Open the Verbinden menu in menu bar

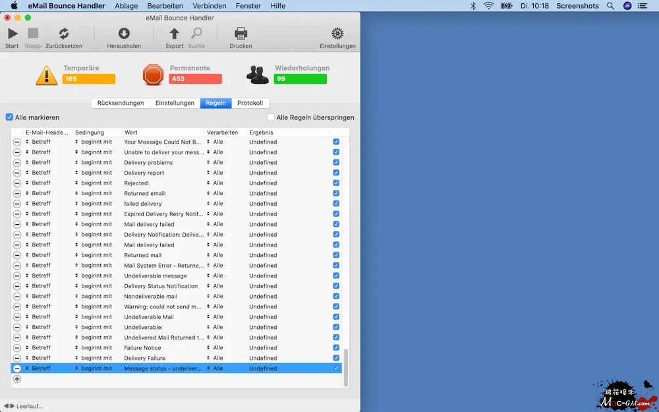210,6
